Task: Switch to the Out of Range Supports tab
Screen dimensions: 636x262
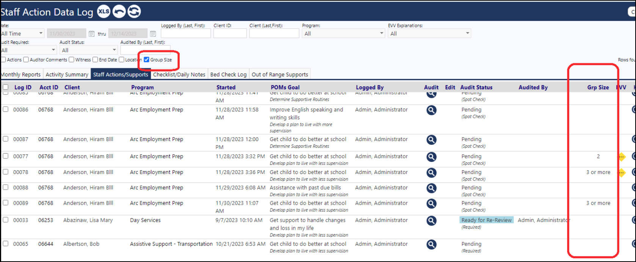Action: (x=280, y=75)
